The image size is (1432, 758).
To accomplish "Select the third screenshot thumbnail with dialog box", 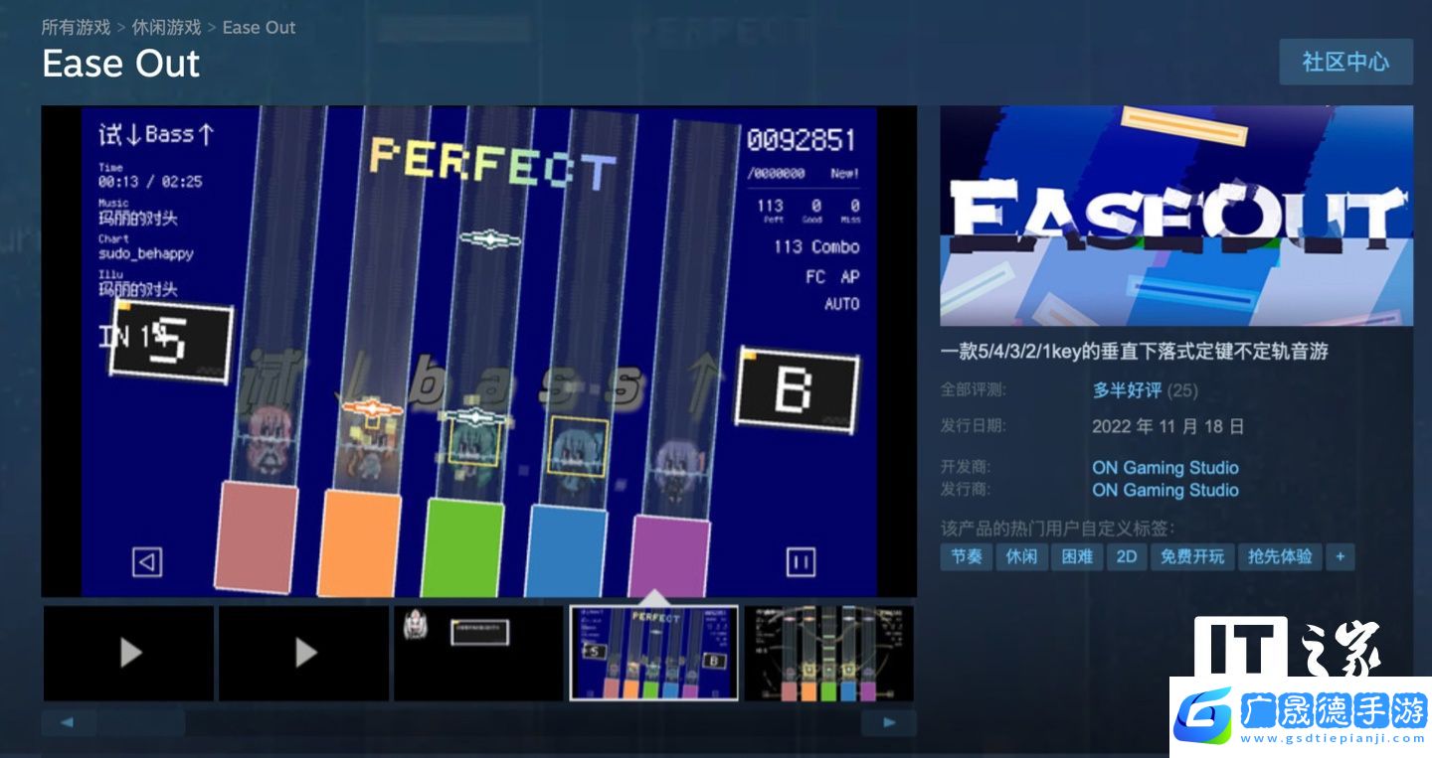I will [x=479, y=653].
